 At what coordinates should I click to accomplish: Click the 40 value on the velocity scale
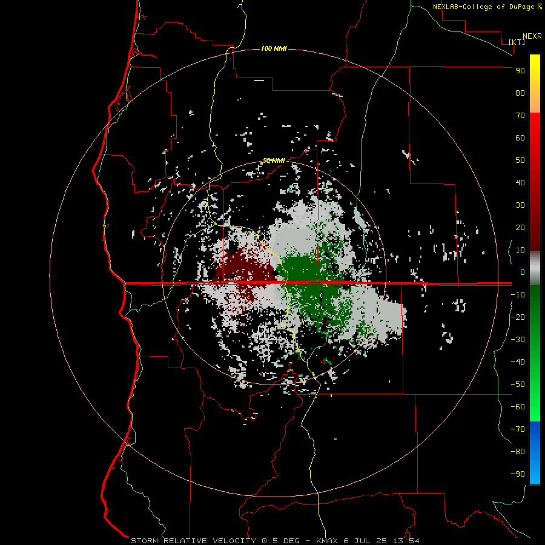(520, 183)
